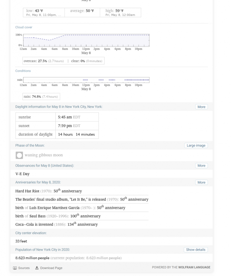Click the Saul Bass birth anniversary entry

[58, 216]
